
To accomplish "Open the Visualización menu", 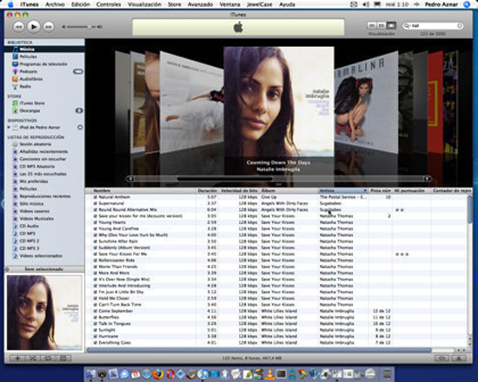I will point(144,4).
